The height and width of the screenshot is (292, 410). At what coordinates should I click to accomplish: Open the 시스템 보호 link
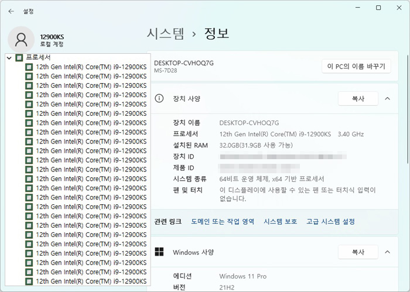281,222
